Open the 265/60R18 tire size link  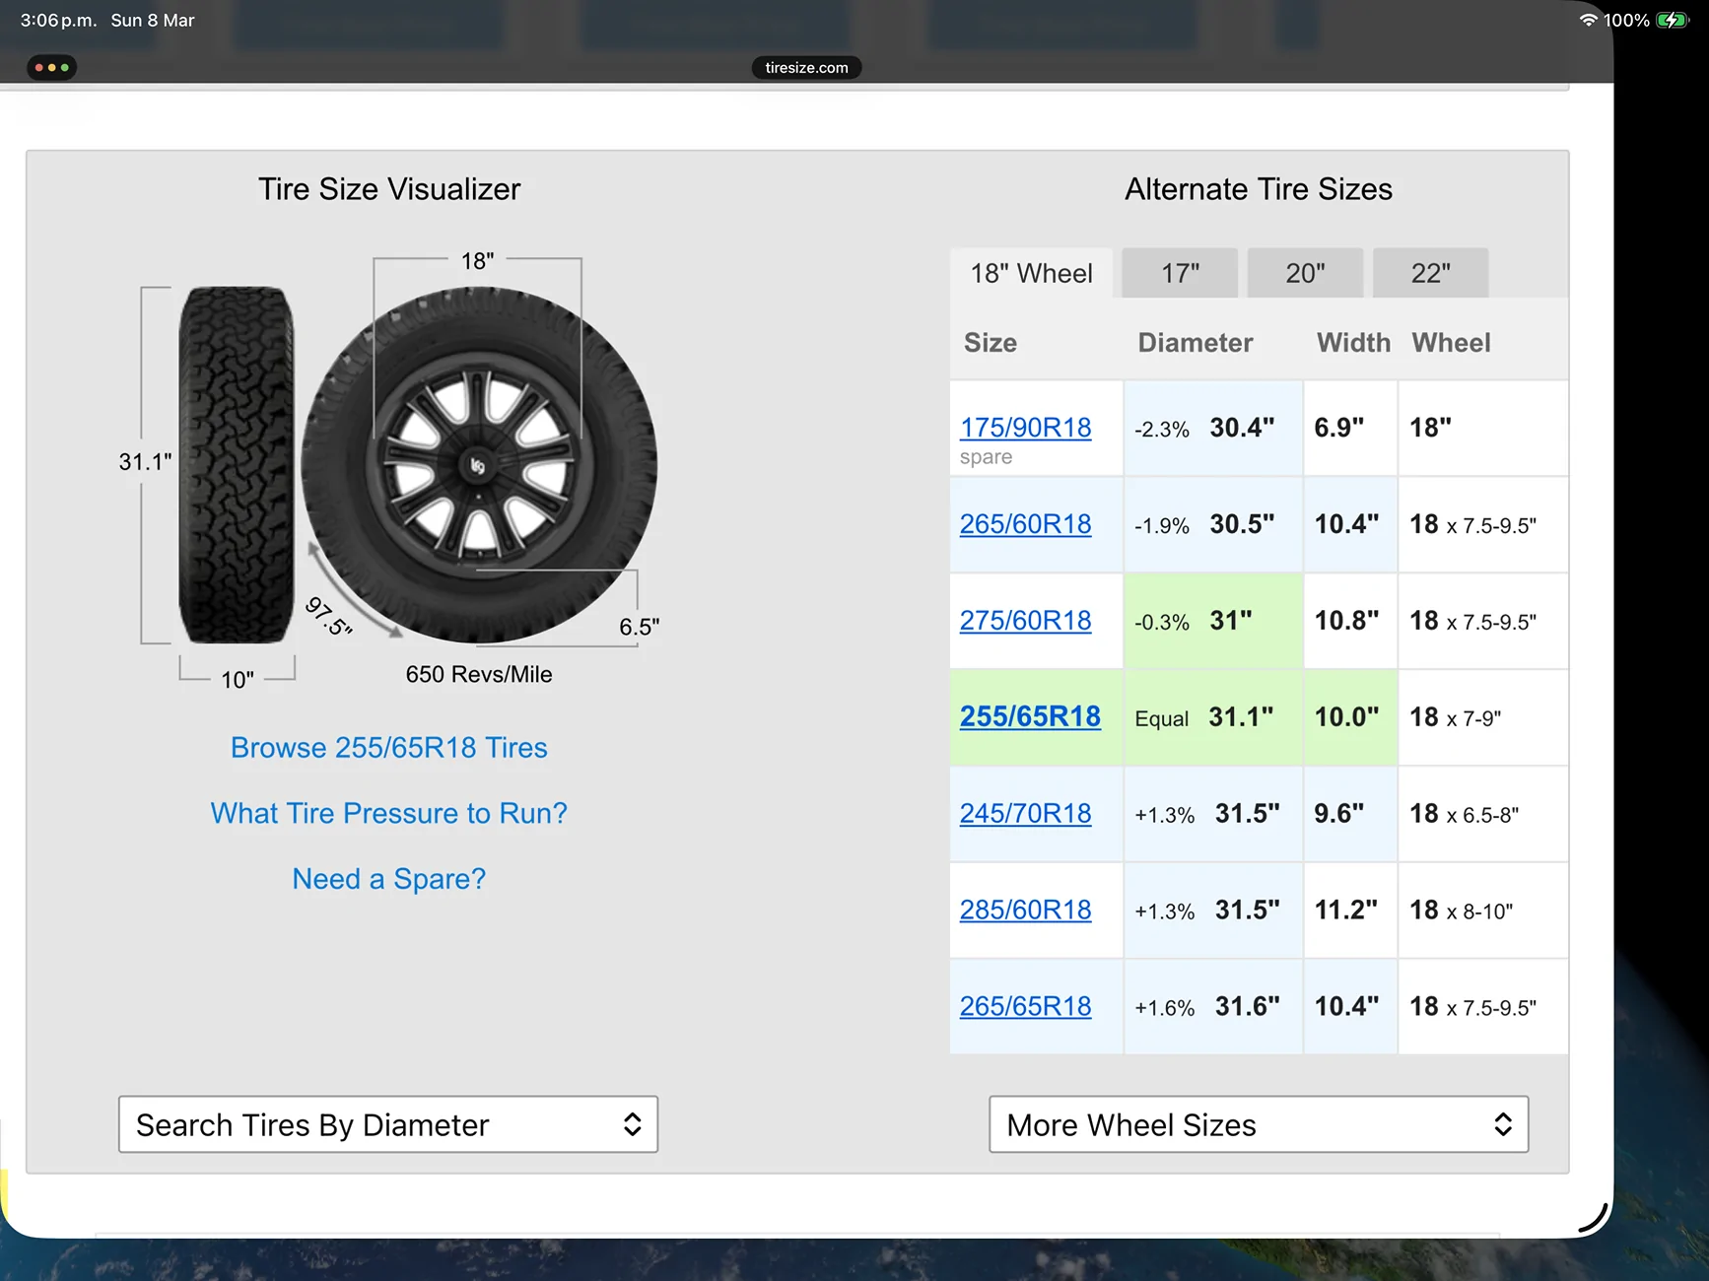[x=1025, y=523]
